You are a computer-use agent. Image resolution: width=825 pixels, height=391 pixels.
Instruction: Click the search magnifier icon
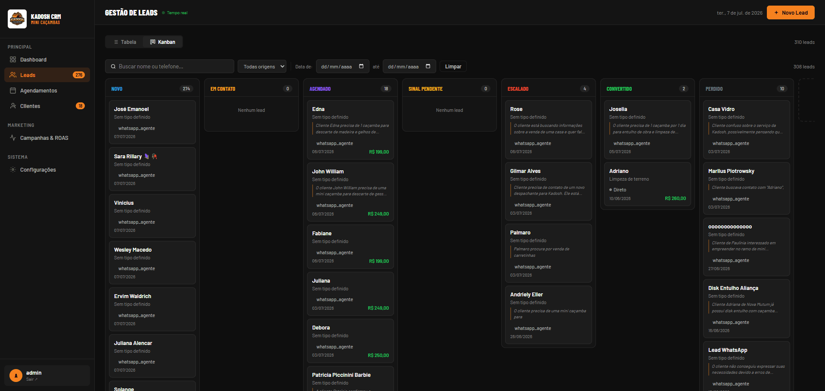click(113, 67)
